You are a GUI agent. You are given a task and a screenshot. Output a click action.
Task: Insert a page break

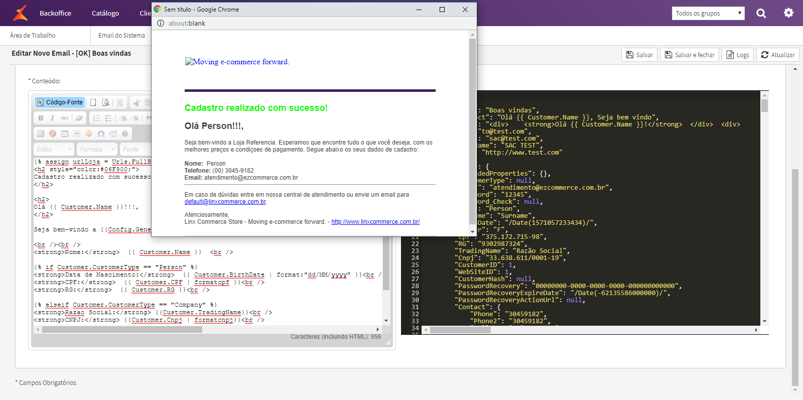(113, 134)
